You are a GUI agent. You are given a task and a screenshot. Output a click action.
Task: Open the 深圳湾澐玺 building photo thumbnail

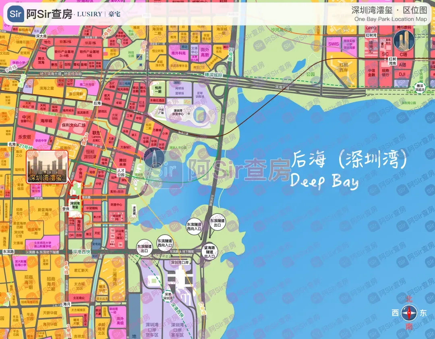(x=47, y=167)
